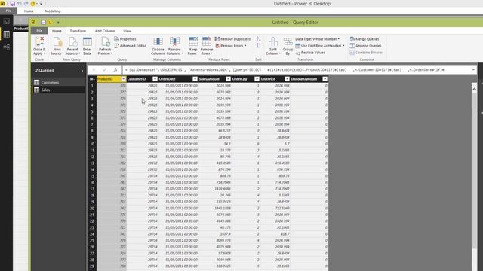Click Merge Queries

[x=365, y=39]
